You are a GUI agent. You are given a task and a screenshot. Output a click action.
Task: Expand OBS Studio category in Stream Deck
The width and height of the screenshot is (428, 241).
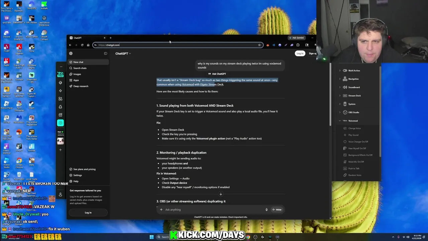[x=340, y=112]
